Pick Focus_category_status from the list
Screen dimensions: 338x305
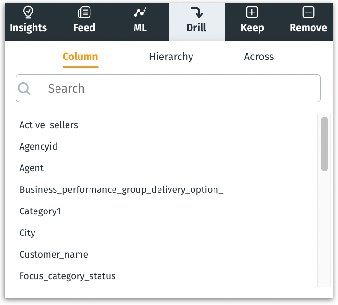coord(68,276)
